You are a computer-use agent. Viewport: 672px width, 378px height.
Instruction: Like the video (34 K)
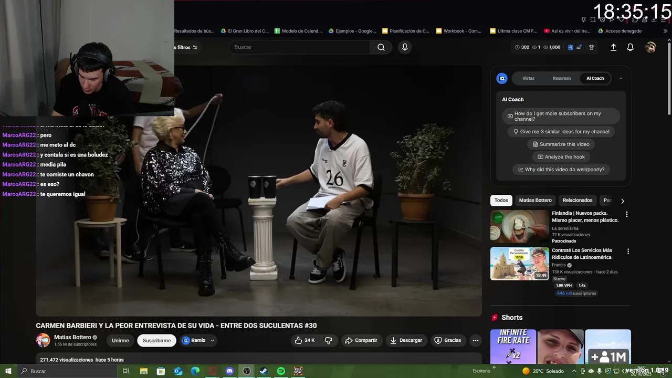tap(304, 340)
